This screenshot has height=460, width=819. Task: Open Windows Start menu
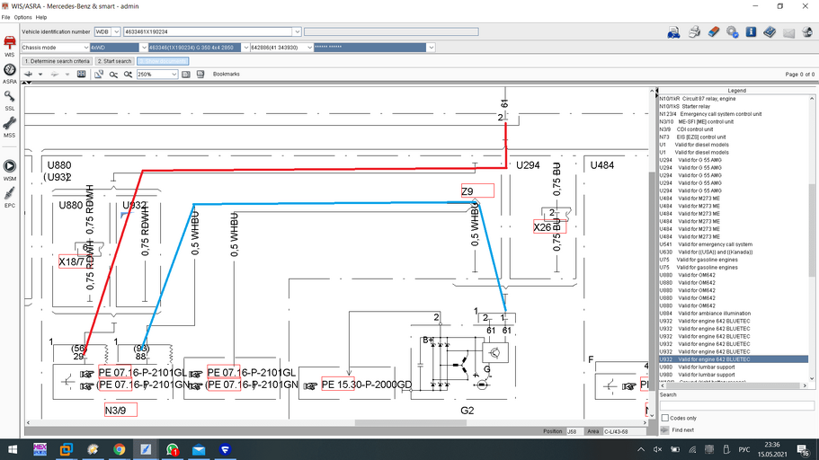(13, 449)
